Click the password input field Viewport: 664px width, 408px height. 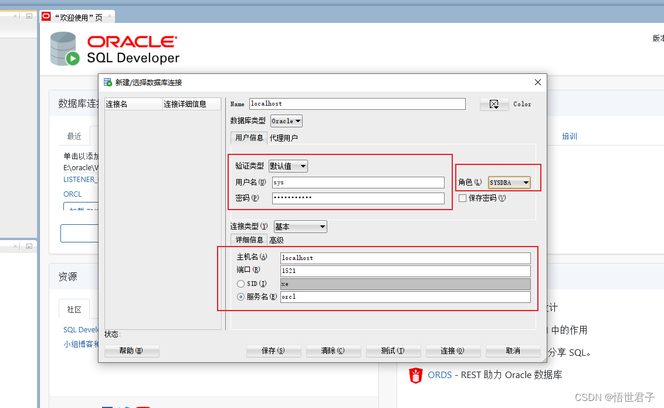(358, 198)
